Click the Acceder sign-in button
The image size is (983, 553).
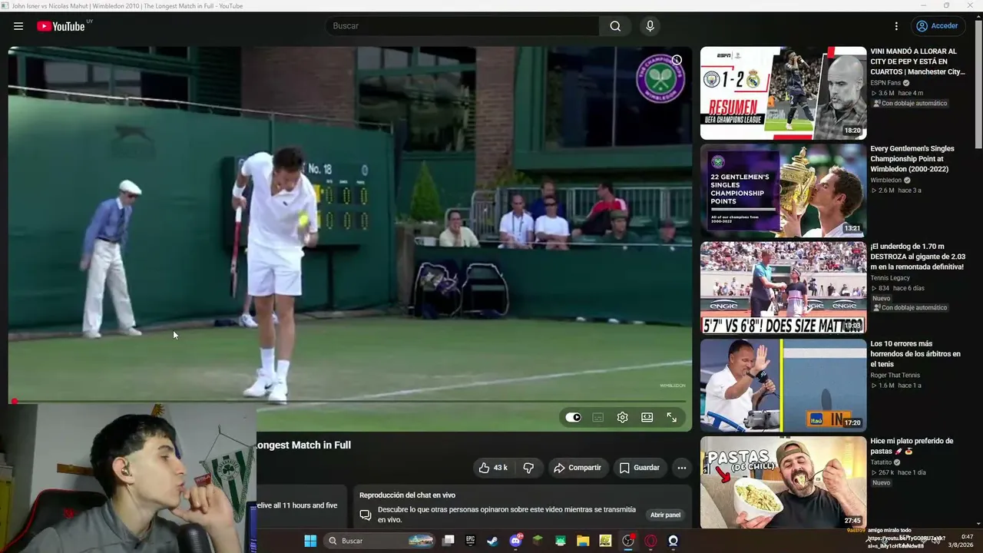[x=937, y=26]
